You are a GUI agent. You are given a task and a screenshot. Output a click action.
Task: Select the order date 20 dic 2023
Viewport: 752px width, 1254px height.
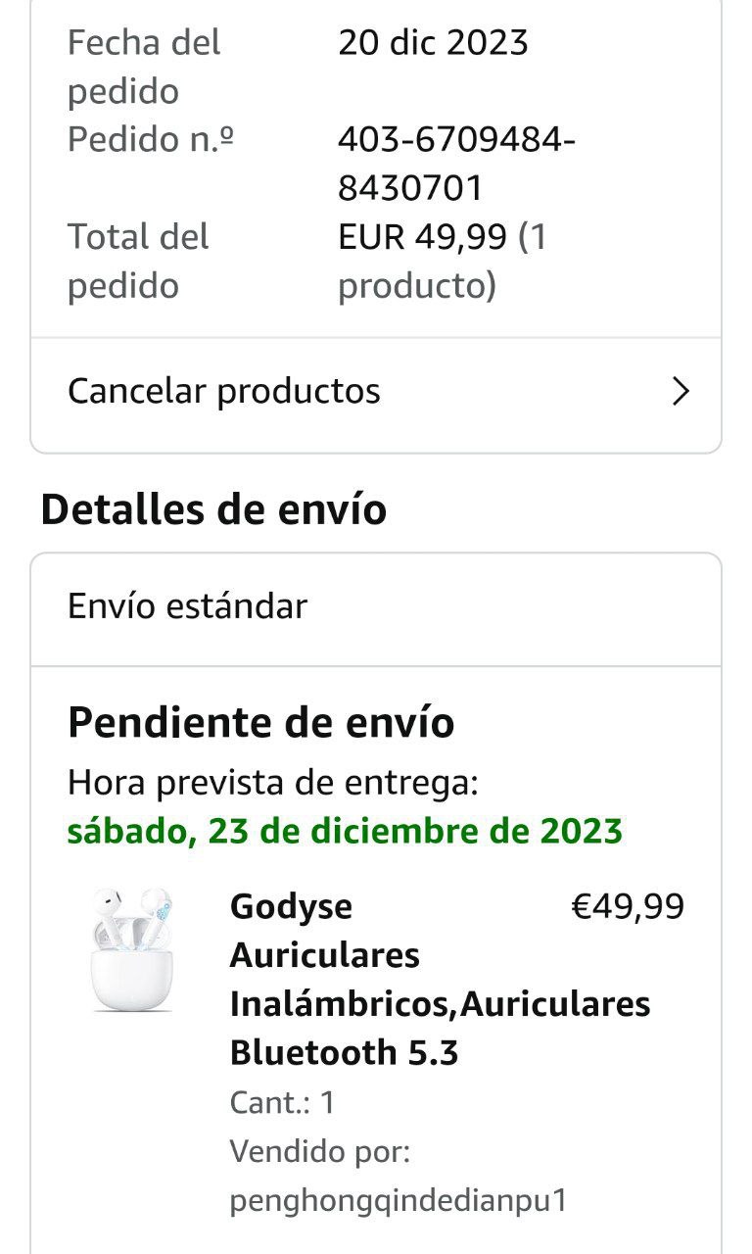(x=433, y=43)
